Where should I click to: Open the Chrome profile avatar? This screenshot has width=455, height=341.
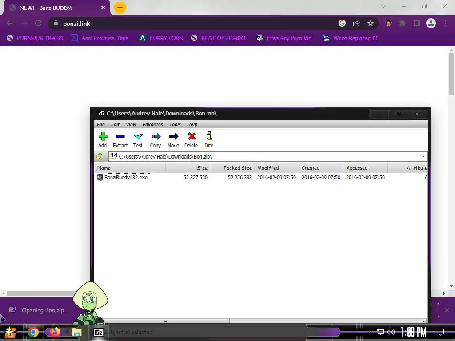coord(431,23)
